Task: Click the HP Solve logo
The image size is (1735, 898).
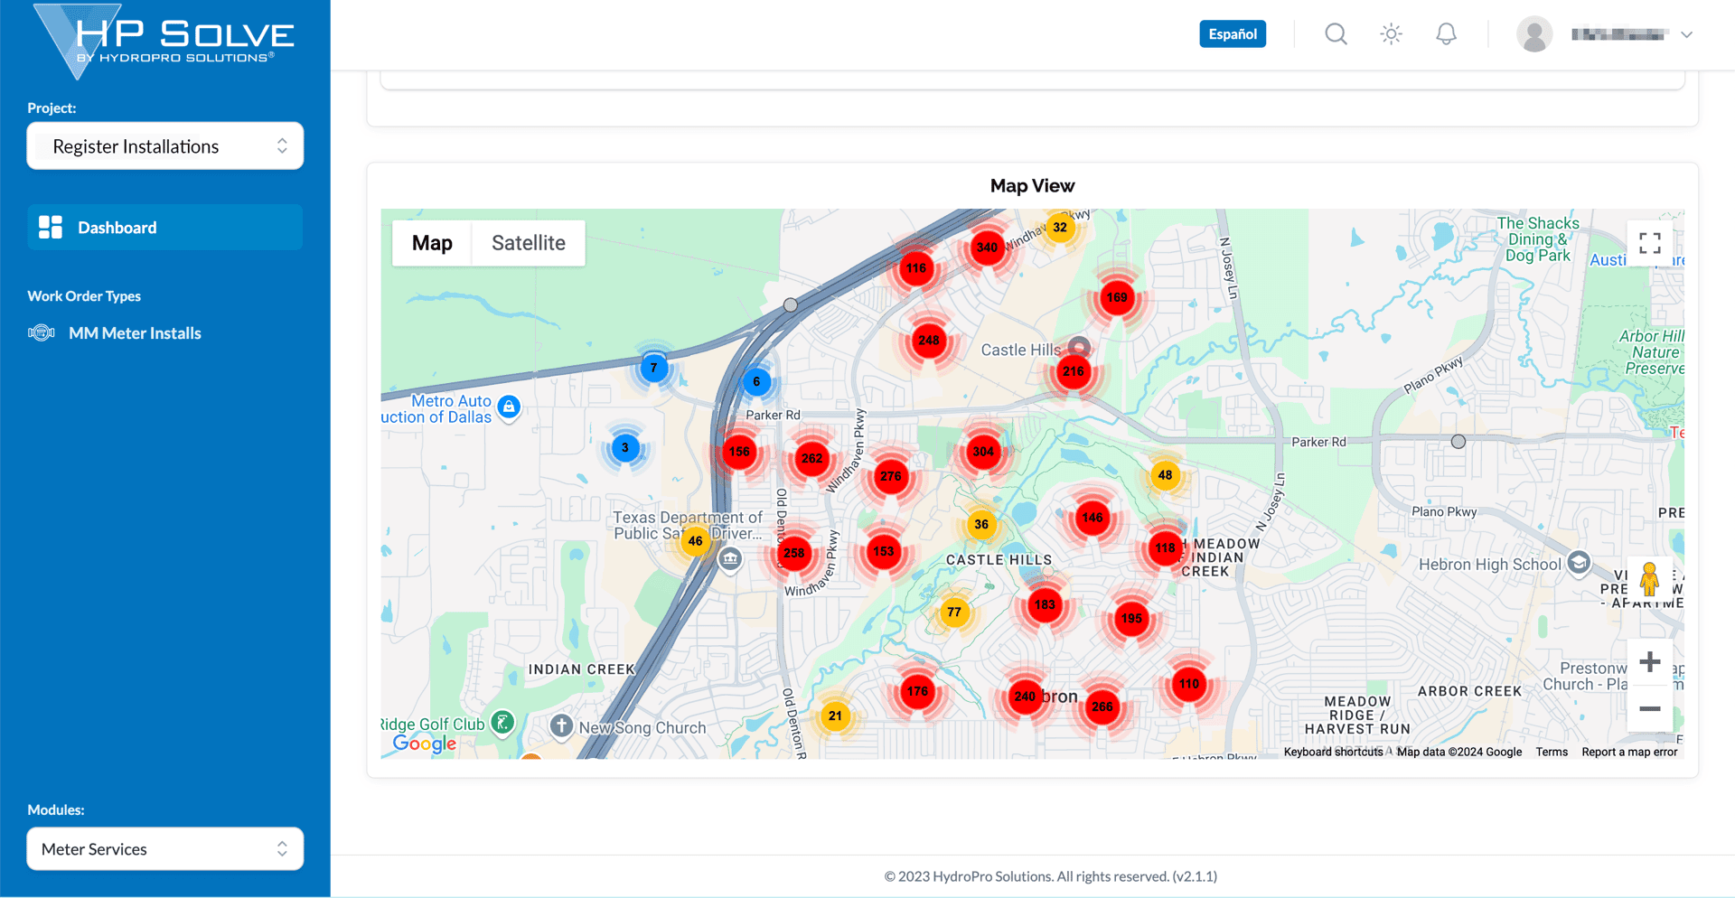Action: click(163, 38)
